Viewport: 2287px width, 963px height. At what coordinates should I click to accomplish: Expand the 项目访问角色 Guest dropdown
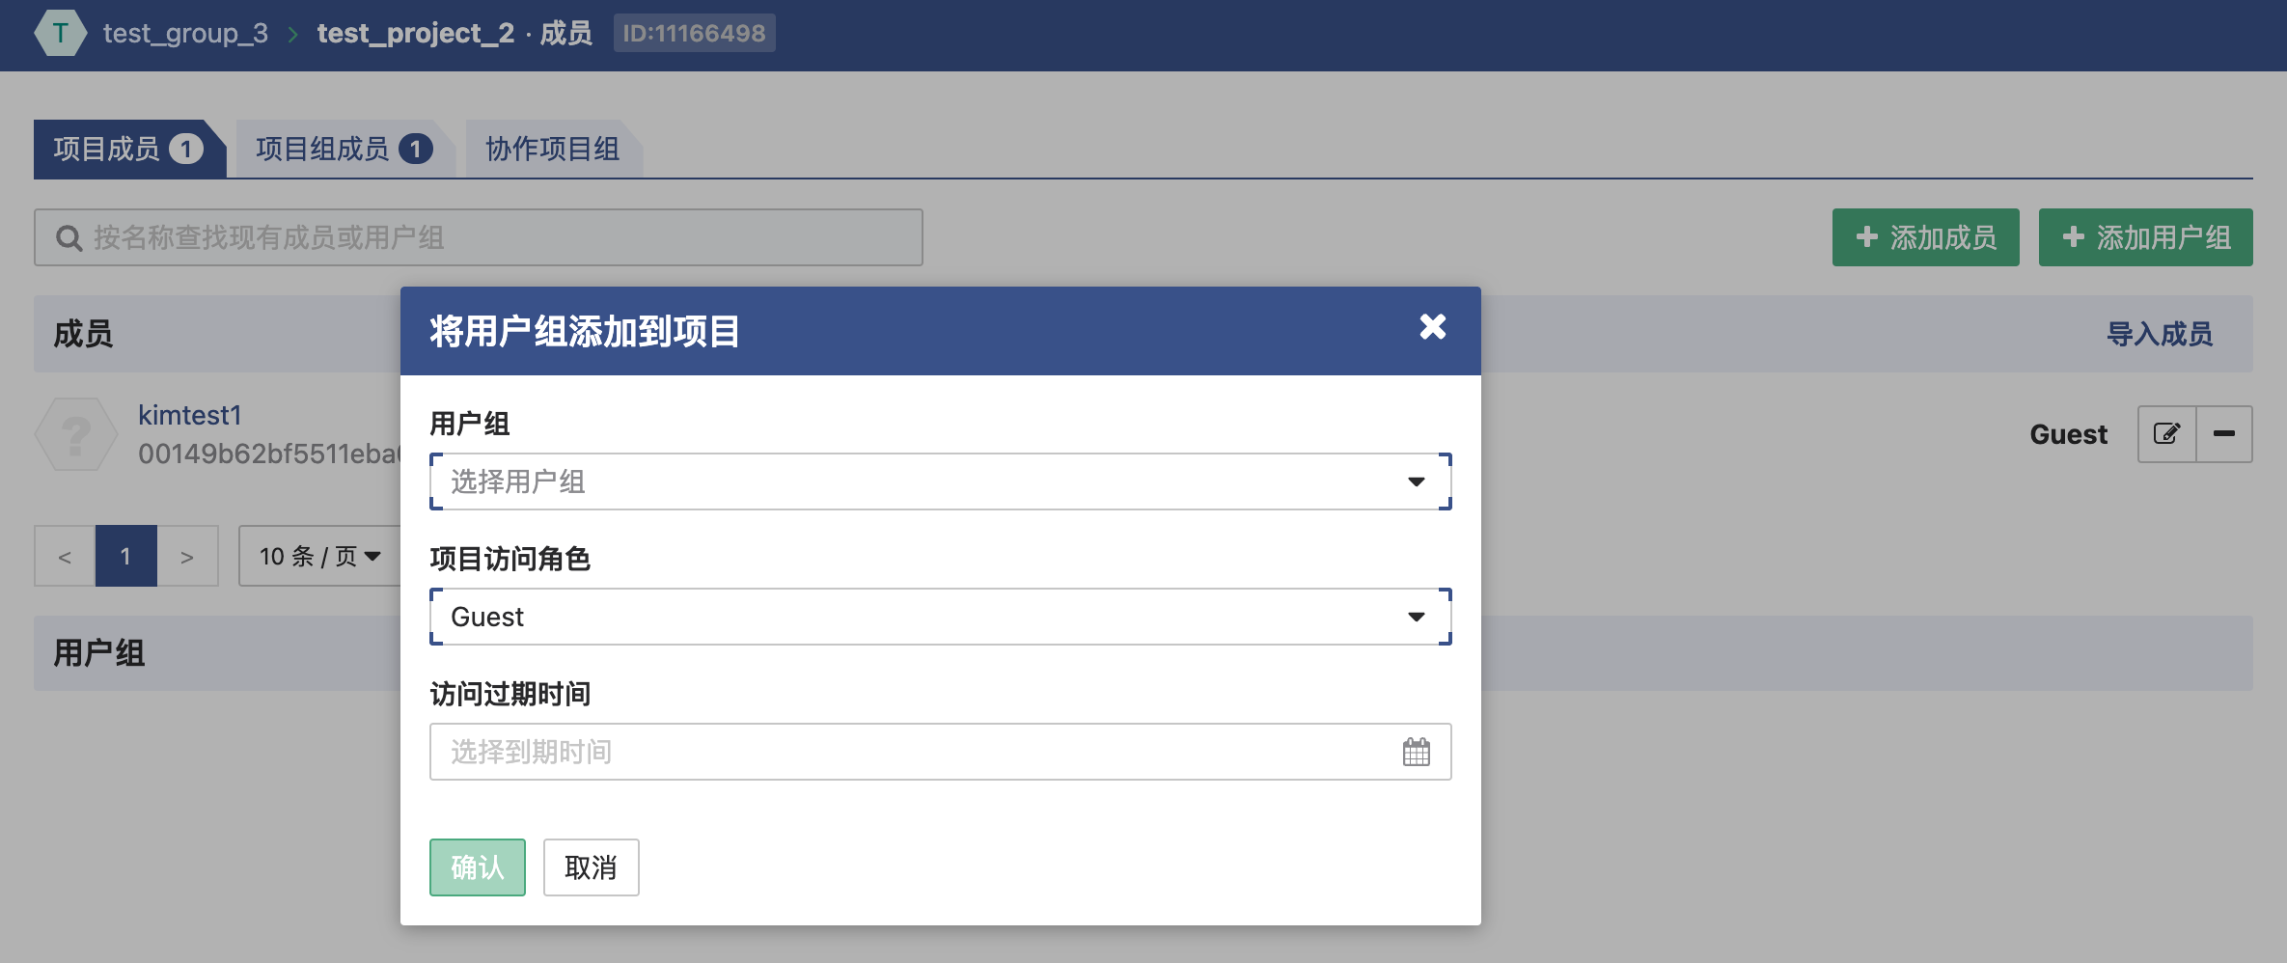[x=940, y=617]
